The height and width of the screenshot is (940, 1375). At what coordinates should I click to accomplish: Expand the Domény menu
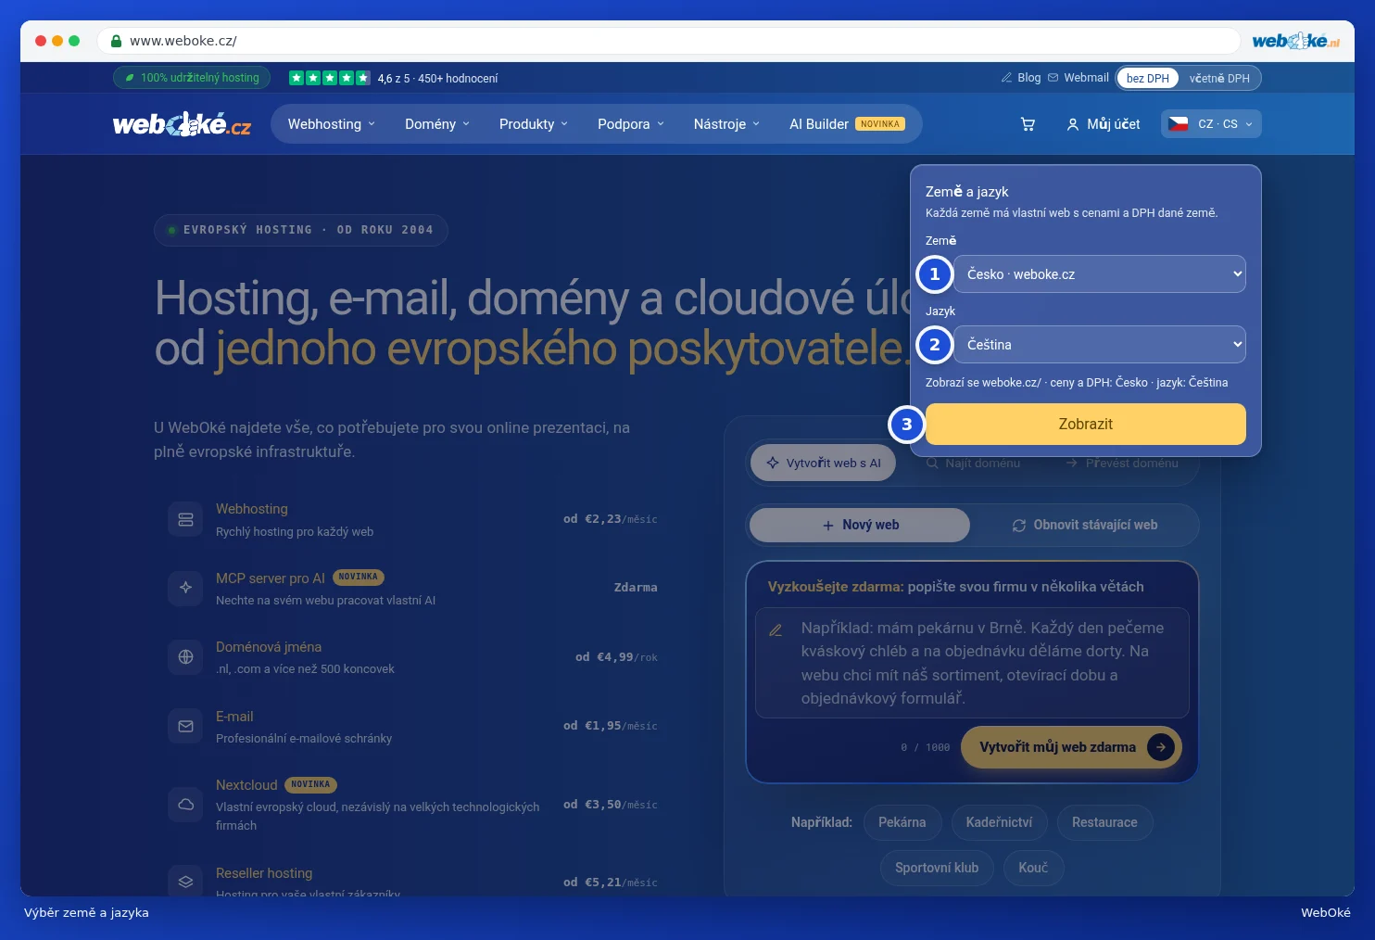[437, 124]
